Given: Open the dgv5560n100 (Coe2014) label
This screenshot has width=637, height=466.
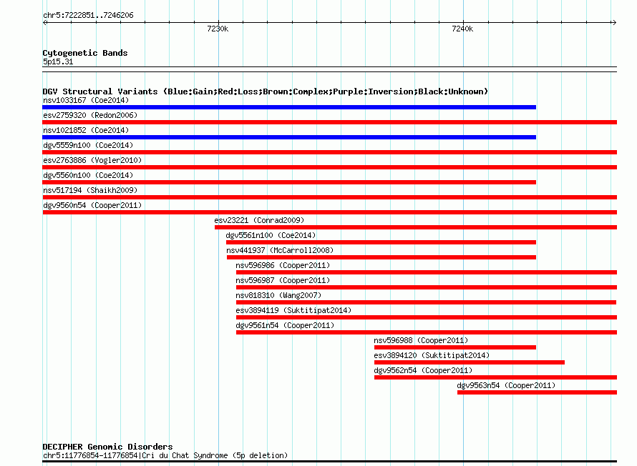Looking at the screenshot, I should (88, 175).
